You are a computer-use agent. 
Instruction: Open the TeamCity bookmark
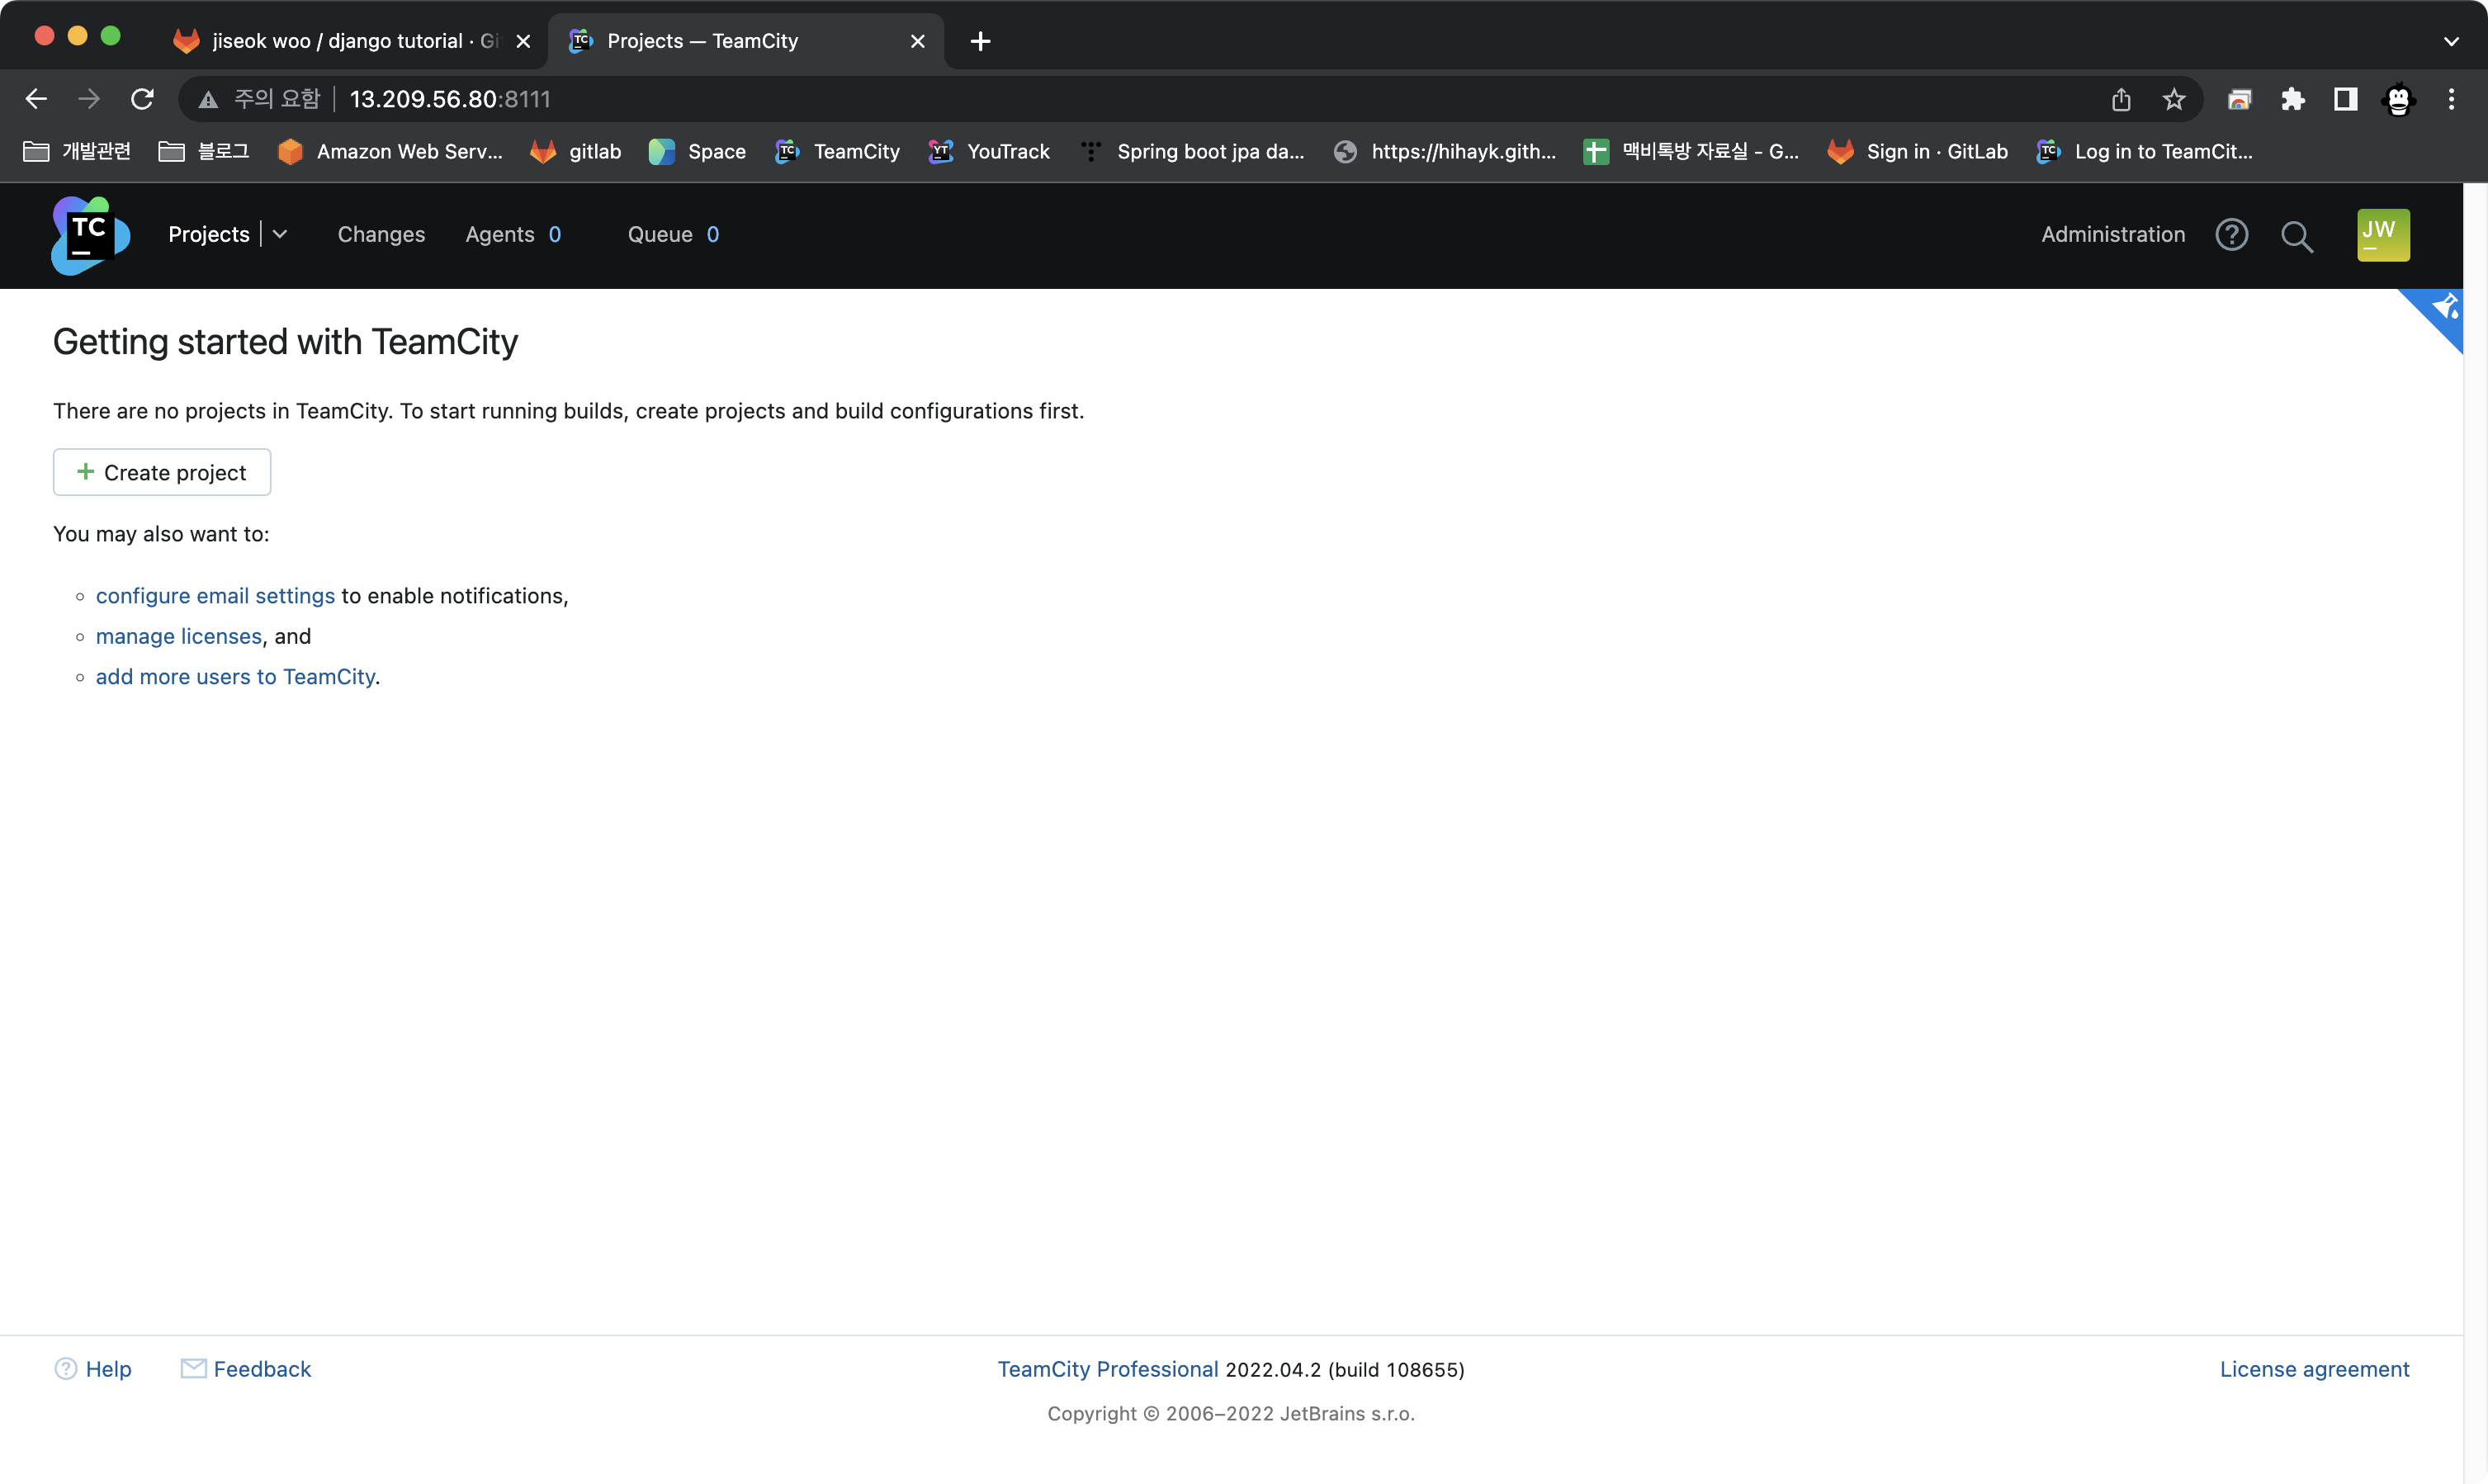tap(837, 151)
